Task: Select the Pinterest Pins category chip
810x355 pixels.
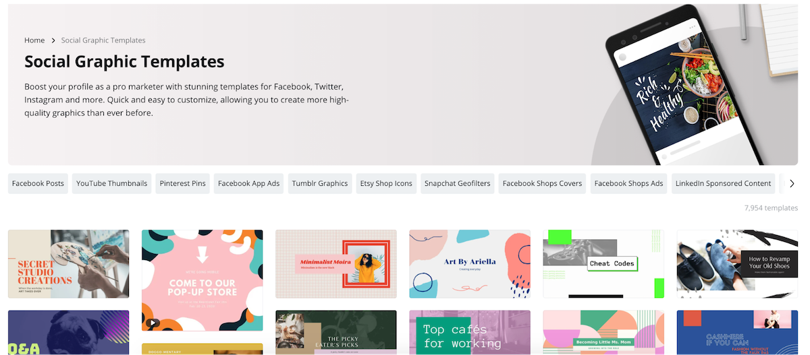Action: 183,183
